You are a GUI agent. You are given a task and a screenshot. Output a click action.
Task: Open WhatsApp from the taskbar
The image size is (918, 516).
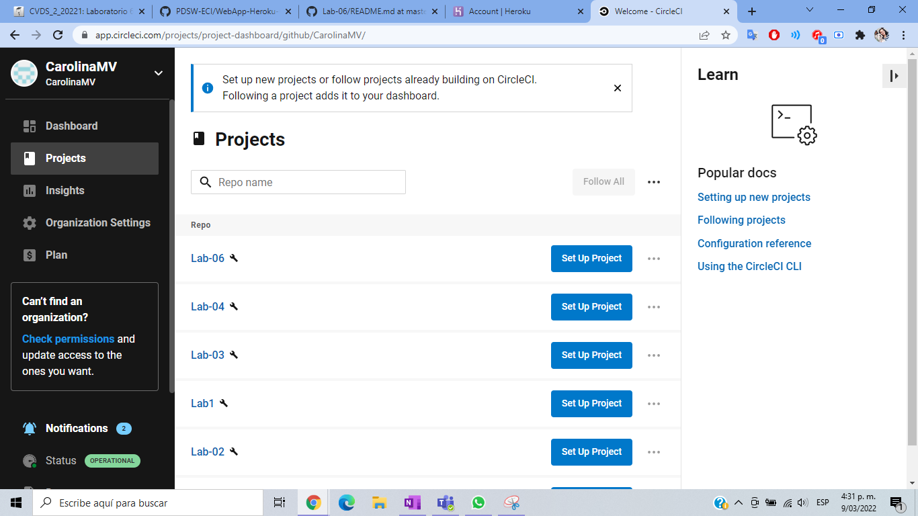(478, 503)
